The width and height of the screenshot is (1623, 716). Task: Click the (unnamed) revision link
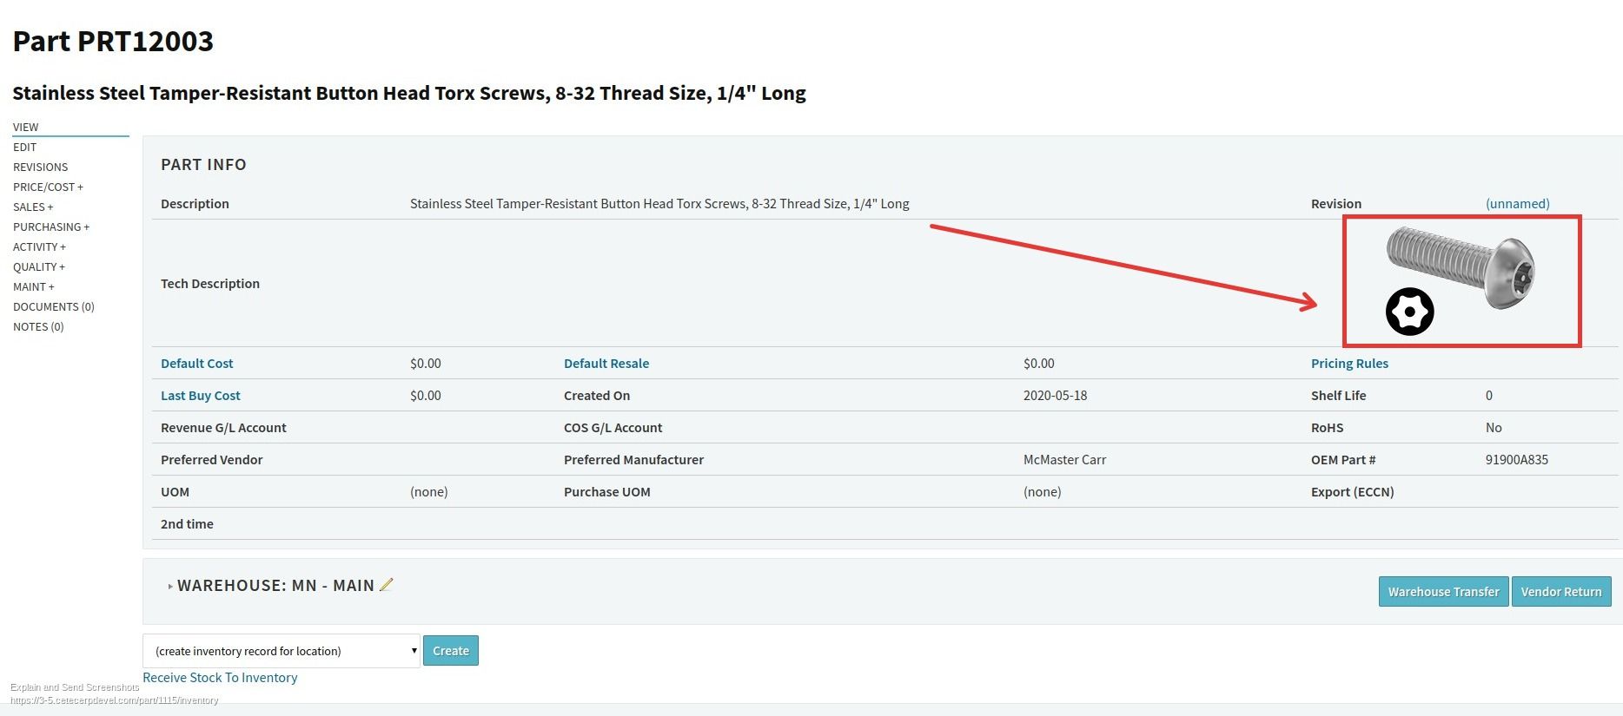pos(1517,204)
